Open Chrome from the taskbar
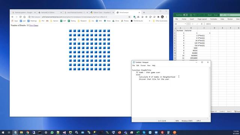Image resolution: width=240 pixels, height=135 pixels. pos(27,132)
